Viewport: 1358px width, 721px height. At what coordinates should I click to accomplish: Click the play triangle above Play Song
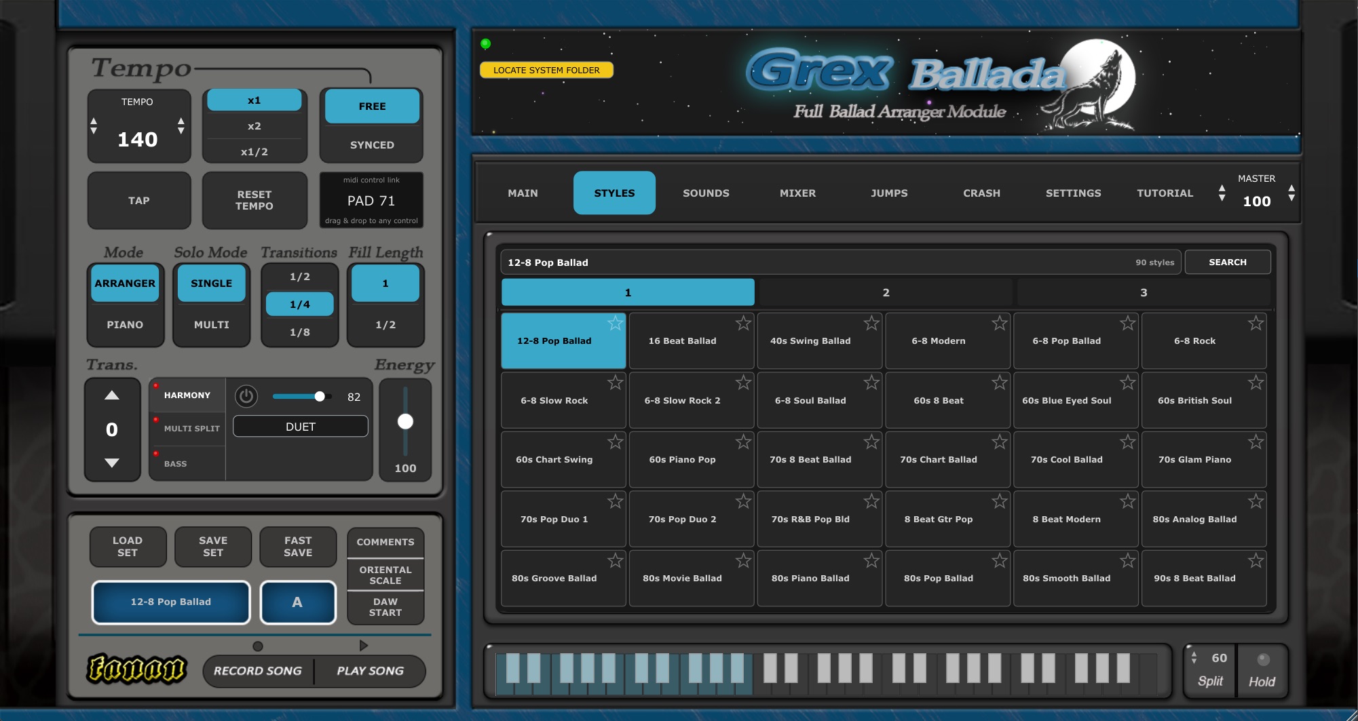click(x=364, y=646)
